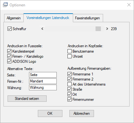134x123 pixels.
Task: Click the Andrucken in Kopfzeile label
Action: pos(85,46)
